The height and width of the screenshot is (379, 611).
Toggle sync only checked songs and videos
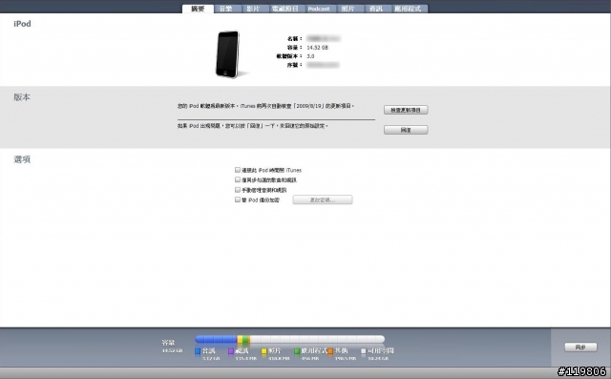click(x=238, y=179)
